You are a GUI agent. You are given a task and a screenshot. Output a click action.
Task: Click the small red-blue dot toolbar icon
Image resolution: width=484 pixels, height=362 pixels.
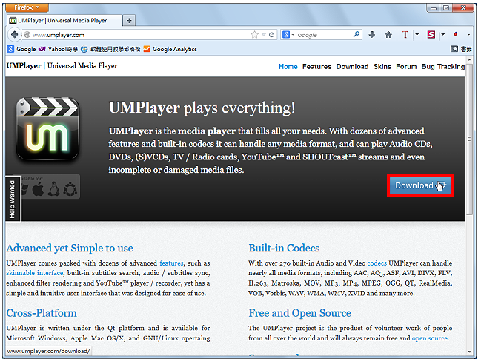pyautogui.click(x=456, y=34)
